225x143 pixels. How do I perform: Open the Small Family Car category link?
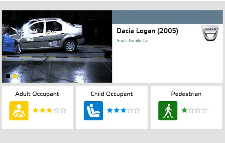pyautogui.click(x=132, y=41)
